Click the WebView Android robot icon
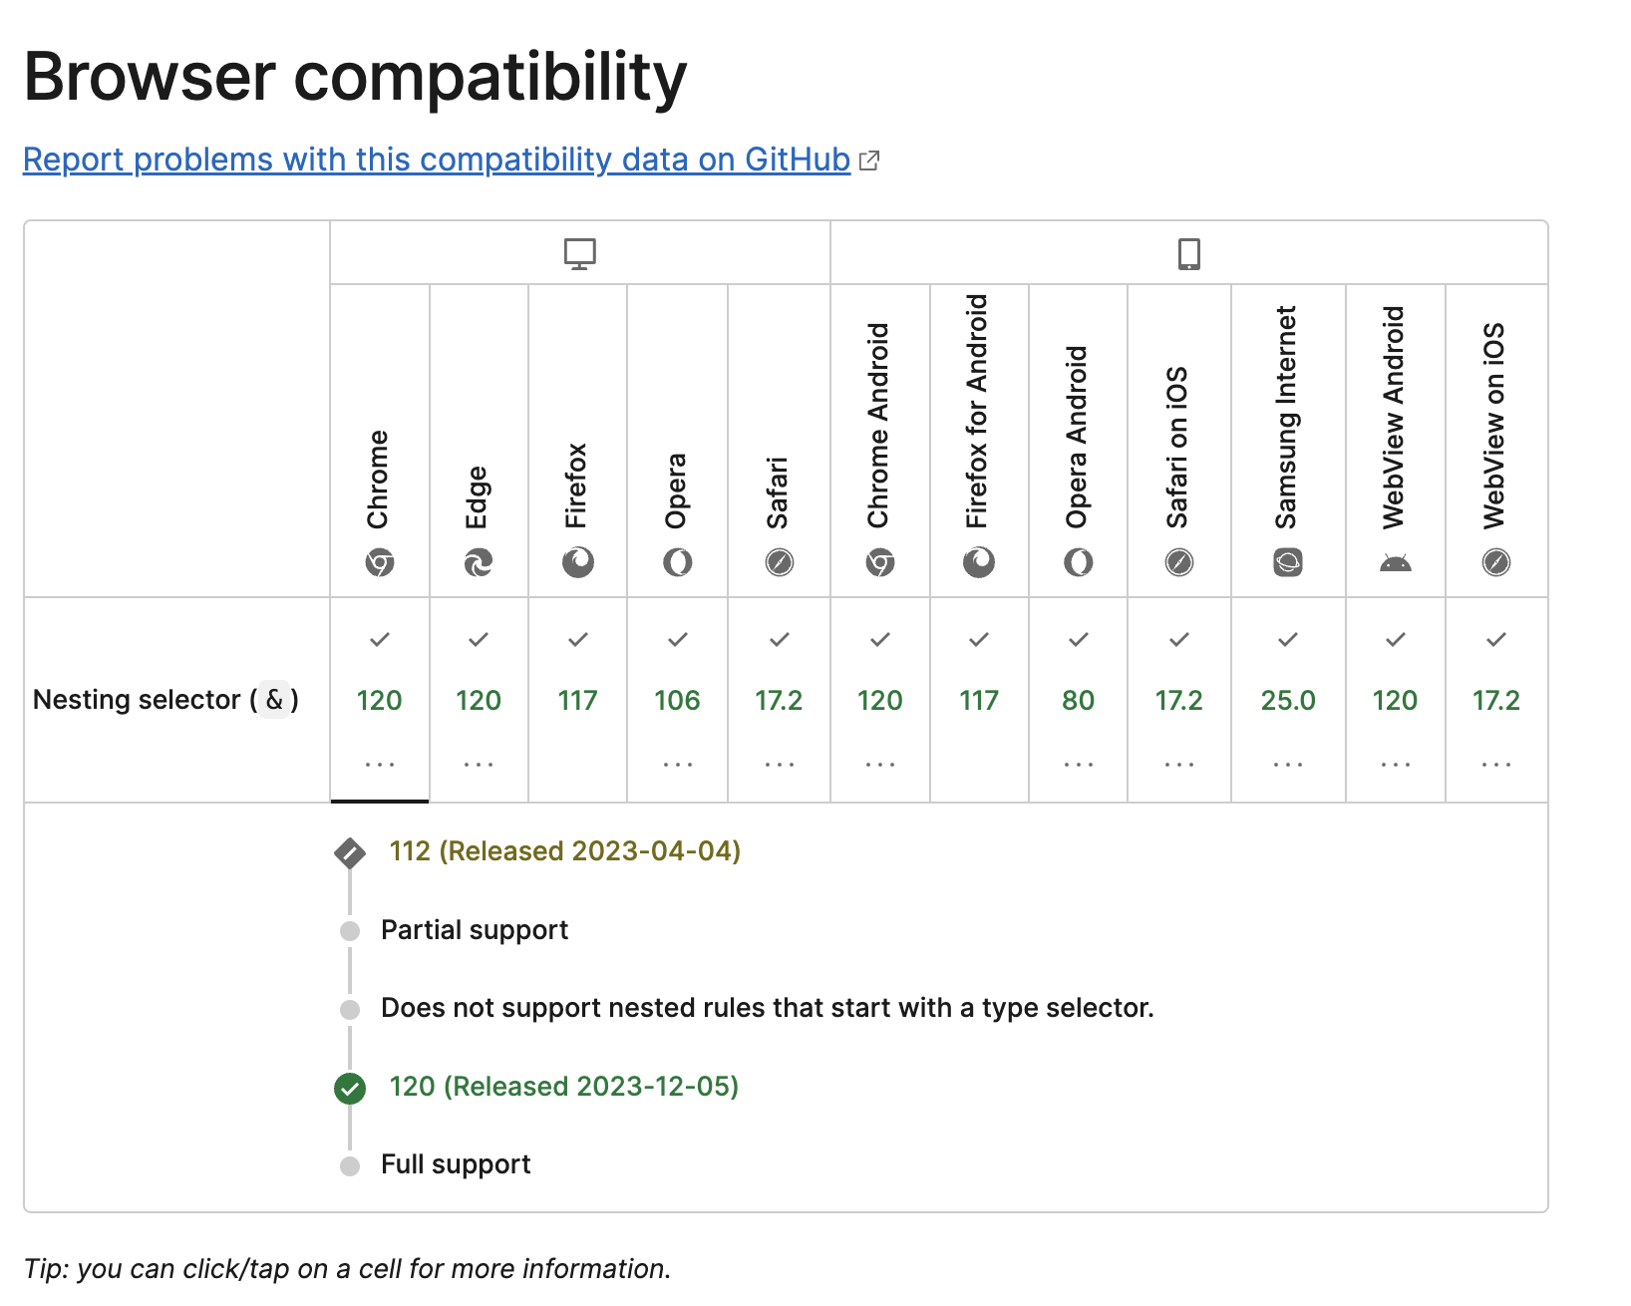 click(1396, 563)
